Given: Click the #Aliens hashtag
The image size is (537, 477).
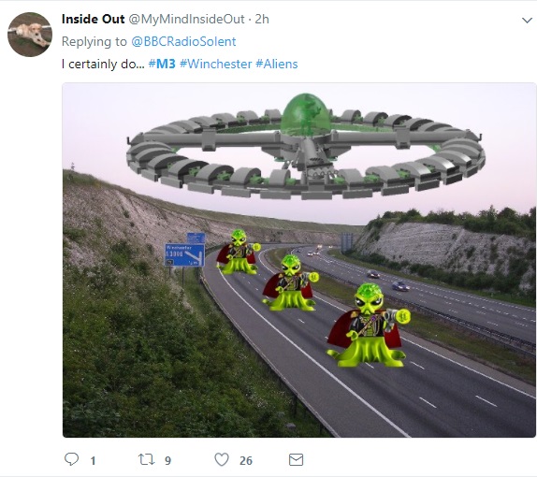Looking at the screenshot, I should point(277,64).
